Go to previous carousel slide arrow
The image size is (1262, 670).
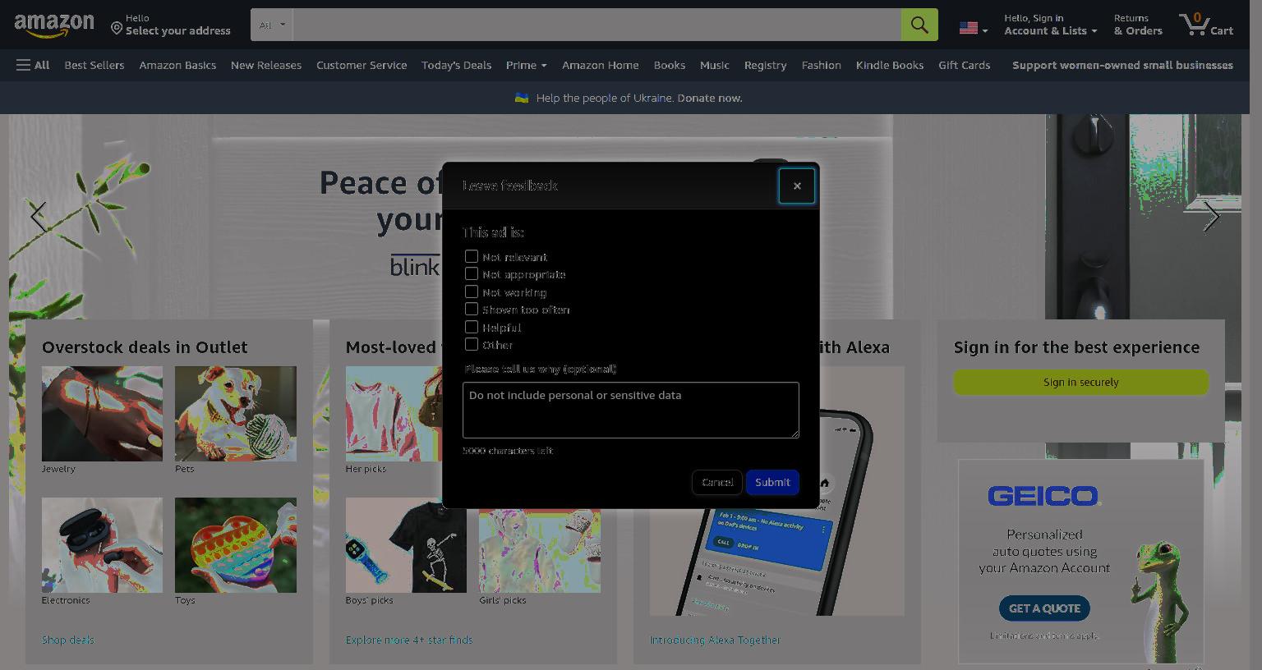(x=38, y=217)
